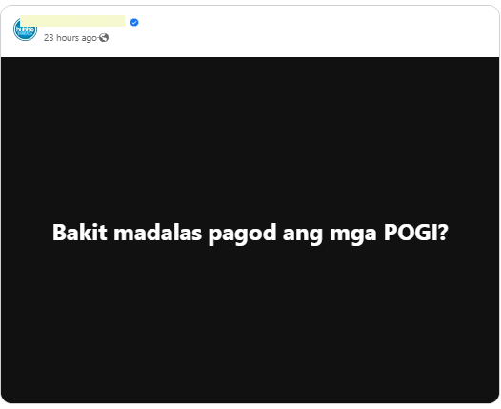Open the page name link beside the badge
Viewport: 501px width, 409px height.
click(x=72, y=21)
